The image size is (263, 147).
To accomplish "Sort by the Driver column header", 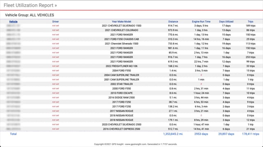I will (55, 22).
